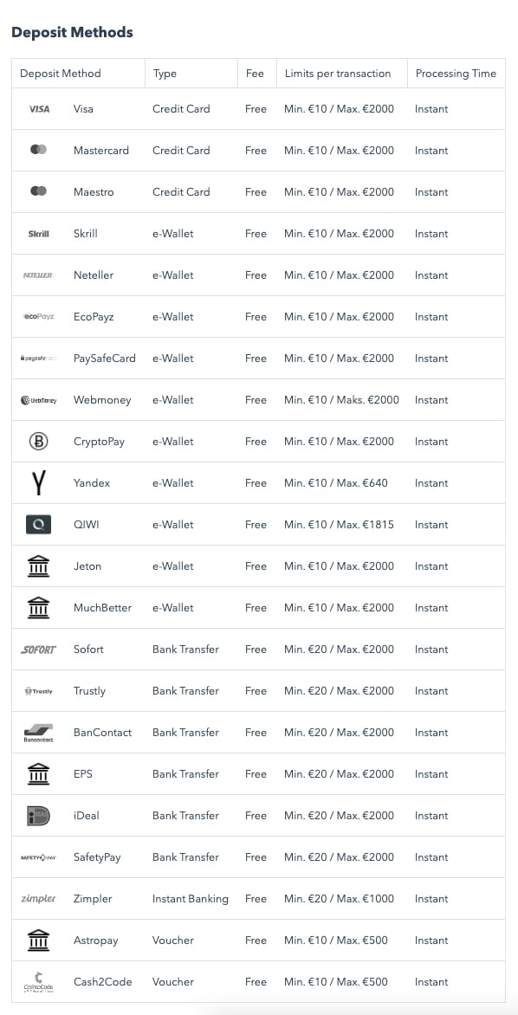Click the PaySafeCard method name

(x=105, y=358)
